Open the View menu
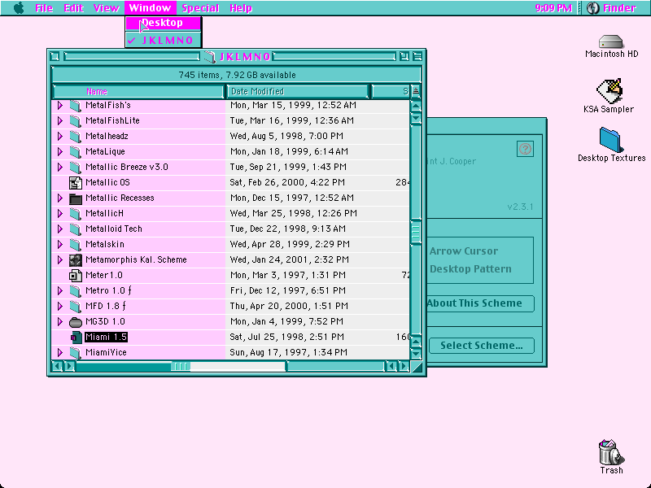Viewport: 651px width, 488px height. [107, 8]
